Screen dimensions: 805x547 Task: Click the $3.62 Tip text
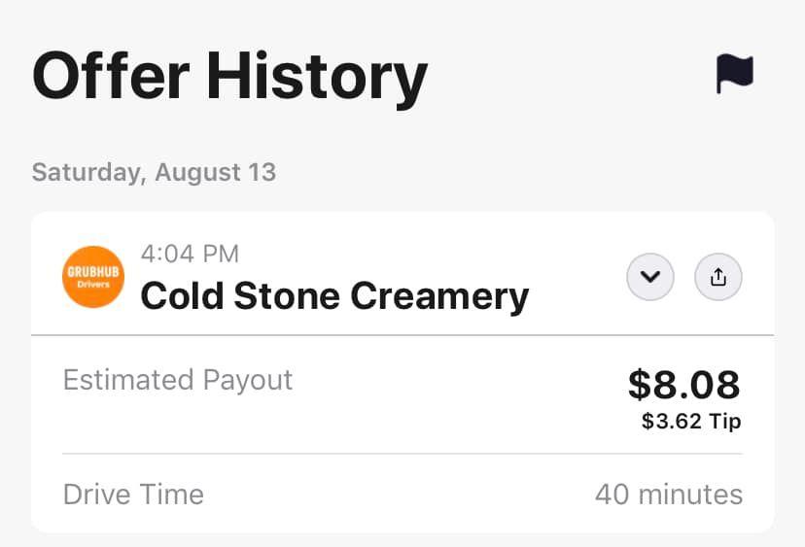pyautogui.click(x=690, y=422)
